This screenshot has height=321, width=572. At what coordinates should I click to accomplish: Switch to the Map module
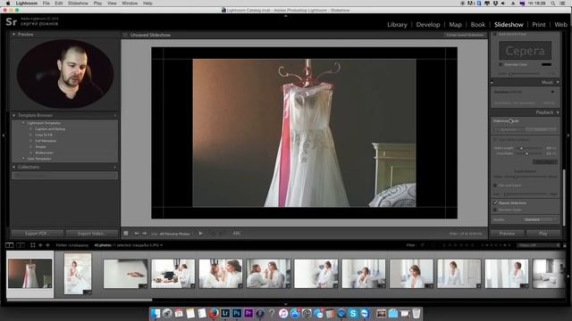pos(455,25)
